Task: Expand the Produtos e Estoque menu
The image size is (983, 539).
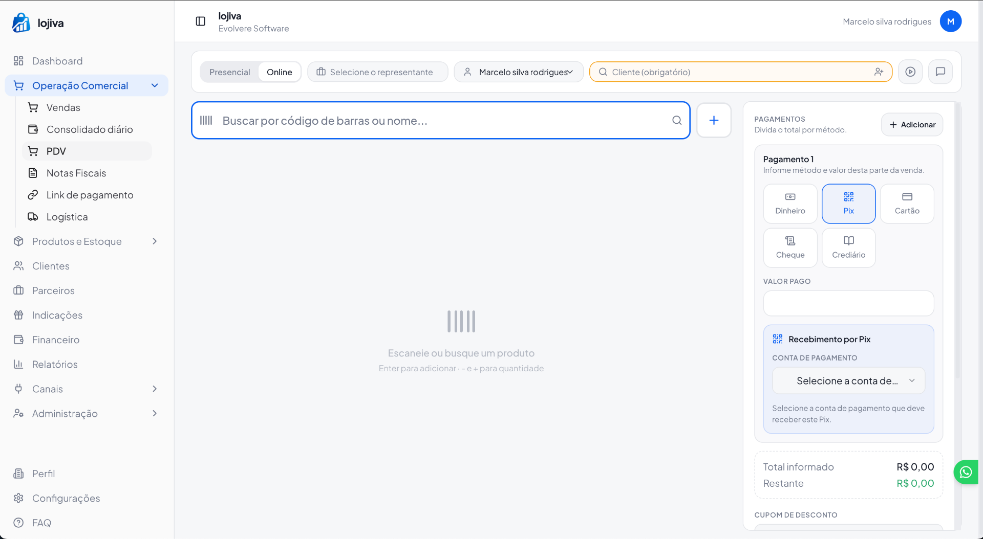Action: pyautogui.click(x=87, y=241)
